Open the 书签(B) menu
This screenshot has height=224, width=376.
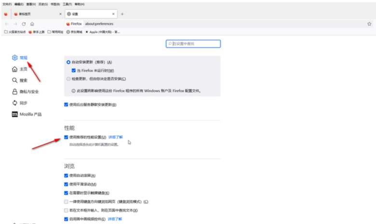55,4
